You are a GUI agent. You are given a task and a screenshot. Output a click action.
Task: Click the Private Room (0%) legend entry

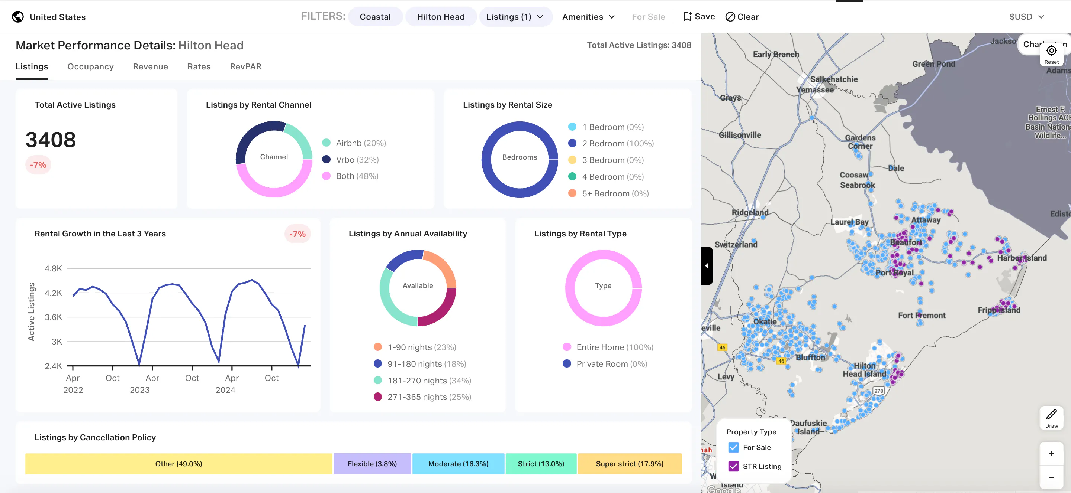[x=605, y=364]
